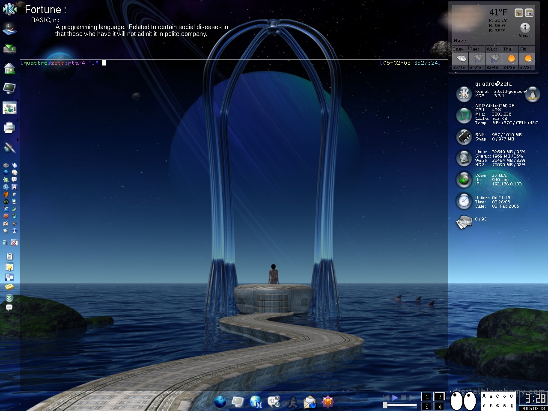Click the green download arrow tray icon
The height and width of the screenshot is (411, 548).
pos(9,49)
